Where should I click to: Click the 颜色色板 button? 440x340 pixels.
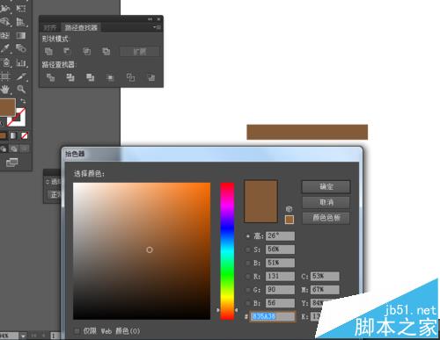click(326, 218)
